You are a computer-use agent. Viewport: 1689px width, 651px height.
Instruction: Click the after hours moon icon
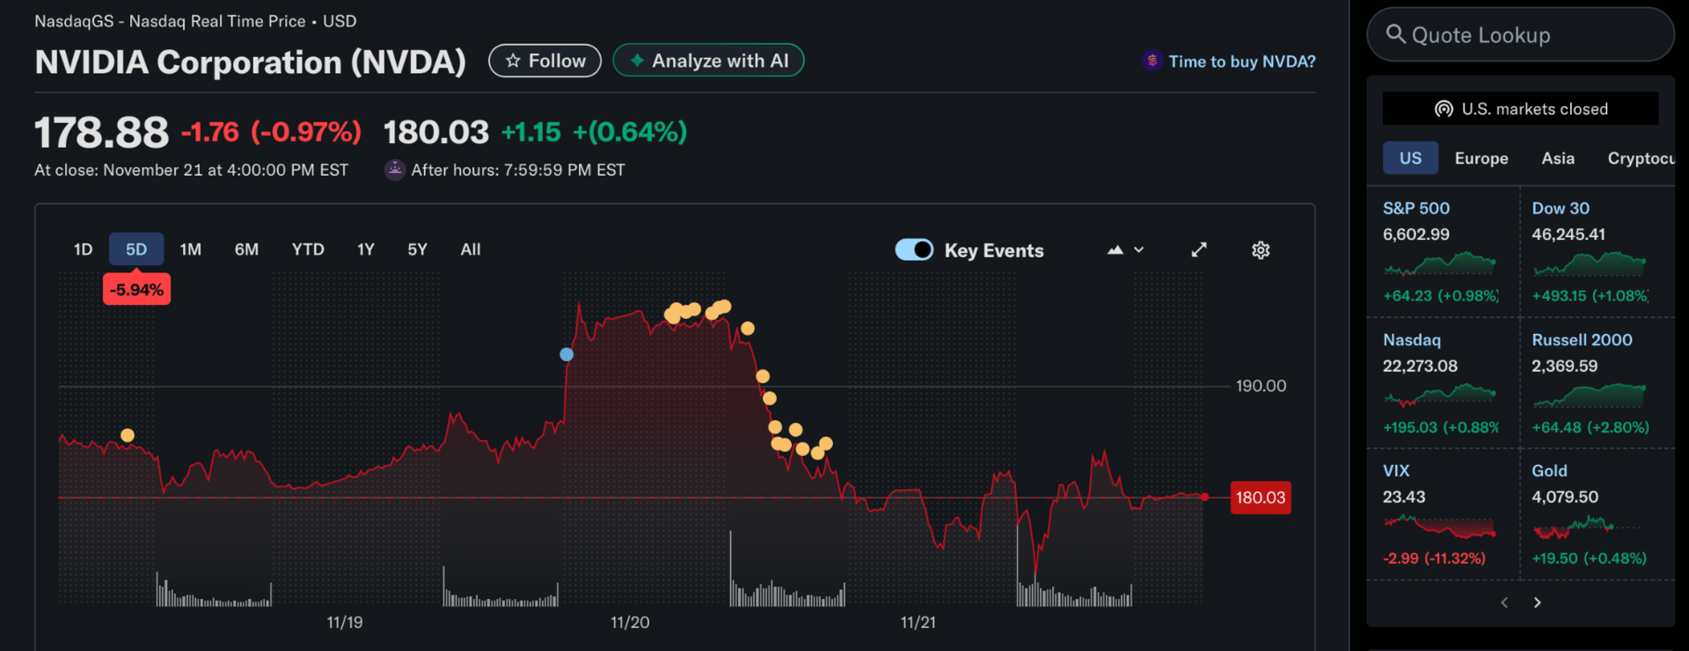tap(395, 170)
